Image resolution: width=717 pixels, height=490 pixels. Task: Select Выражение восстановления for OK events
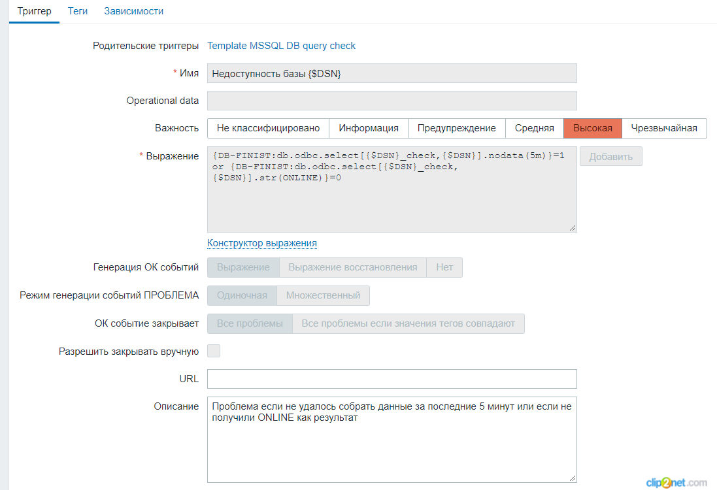(x=352, y=267)
